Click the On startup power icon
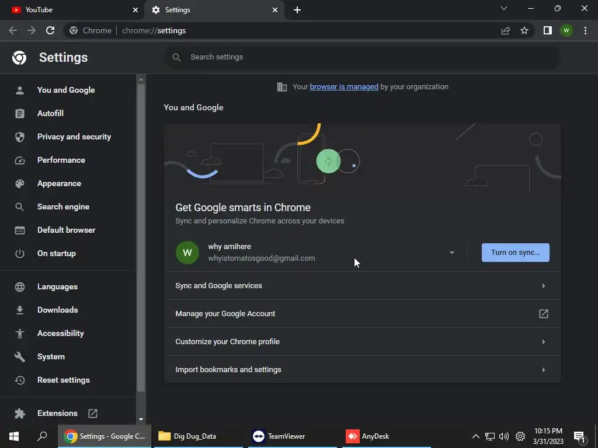598x448 pixels. pos(20,253)
